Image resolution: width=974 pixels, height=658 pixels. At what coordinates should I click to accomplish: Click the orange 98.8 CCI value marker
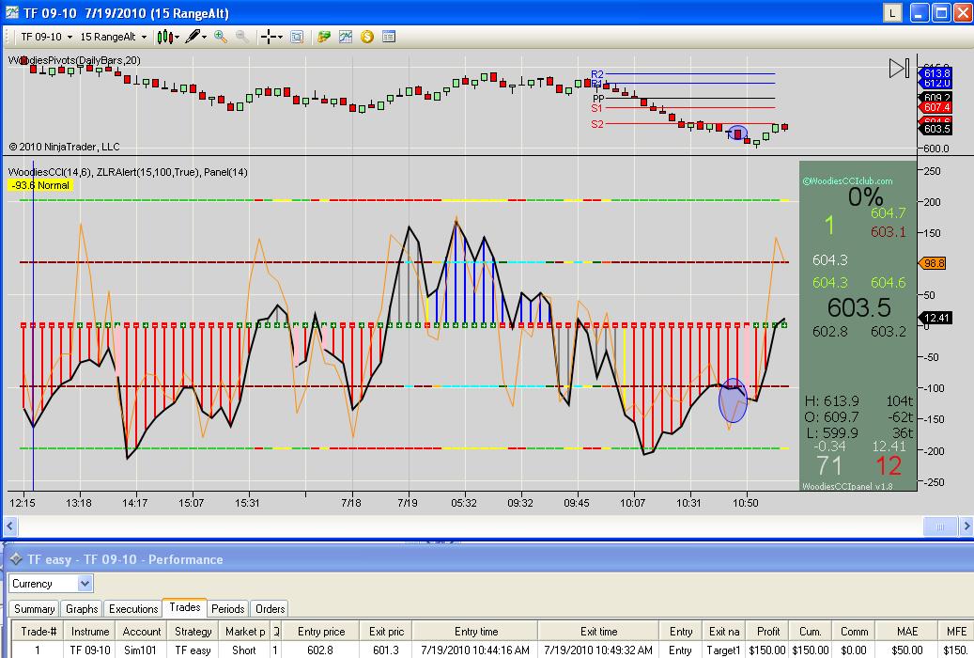(x=933, y=263)
